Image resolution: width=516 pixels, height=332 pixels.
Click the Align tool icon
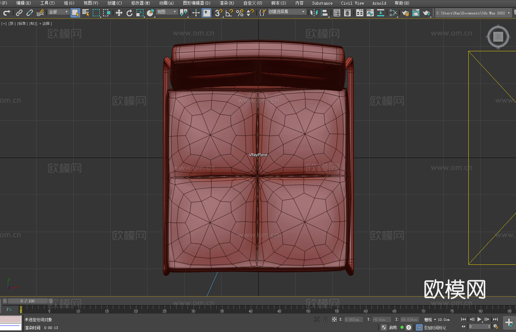tap(325, 13)
